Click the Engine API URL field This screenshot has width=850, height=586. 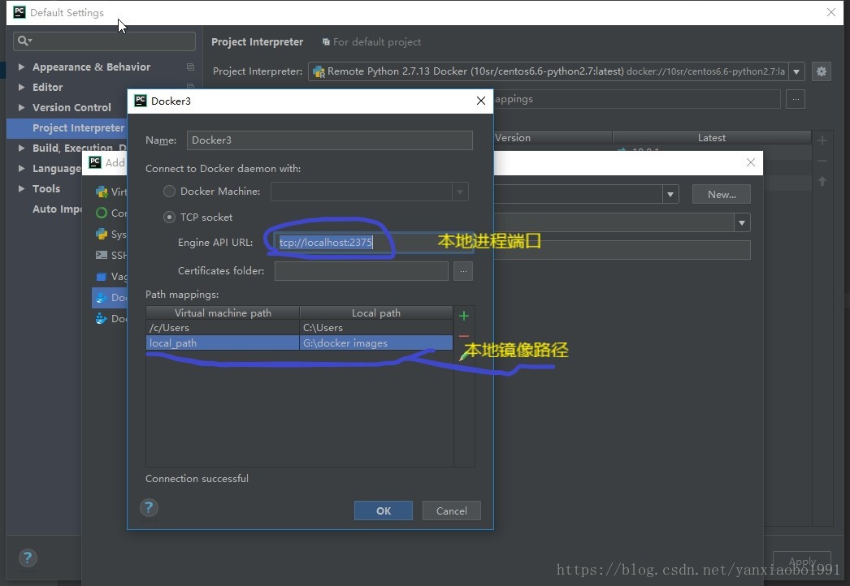pyautogui.click(x=373, y=242)
